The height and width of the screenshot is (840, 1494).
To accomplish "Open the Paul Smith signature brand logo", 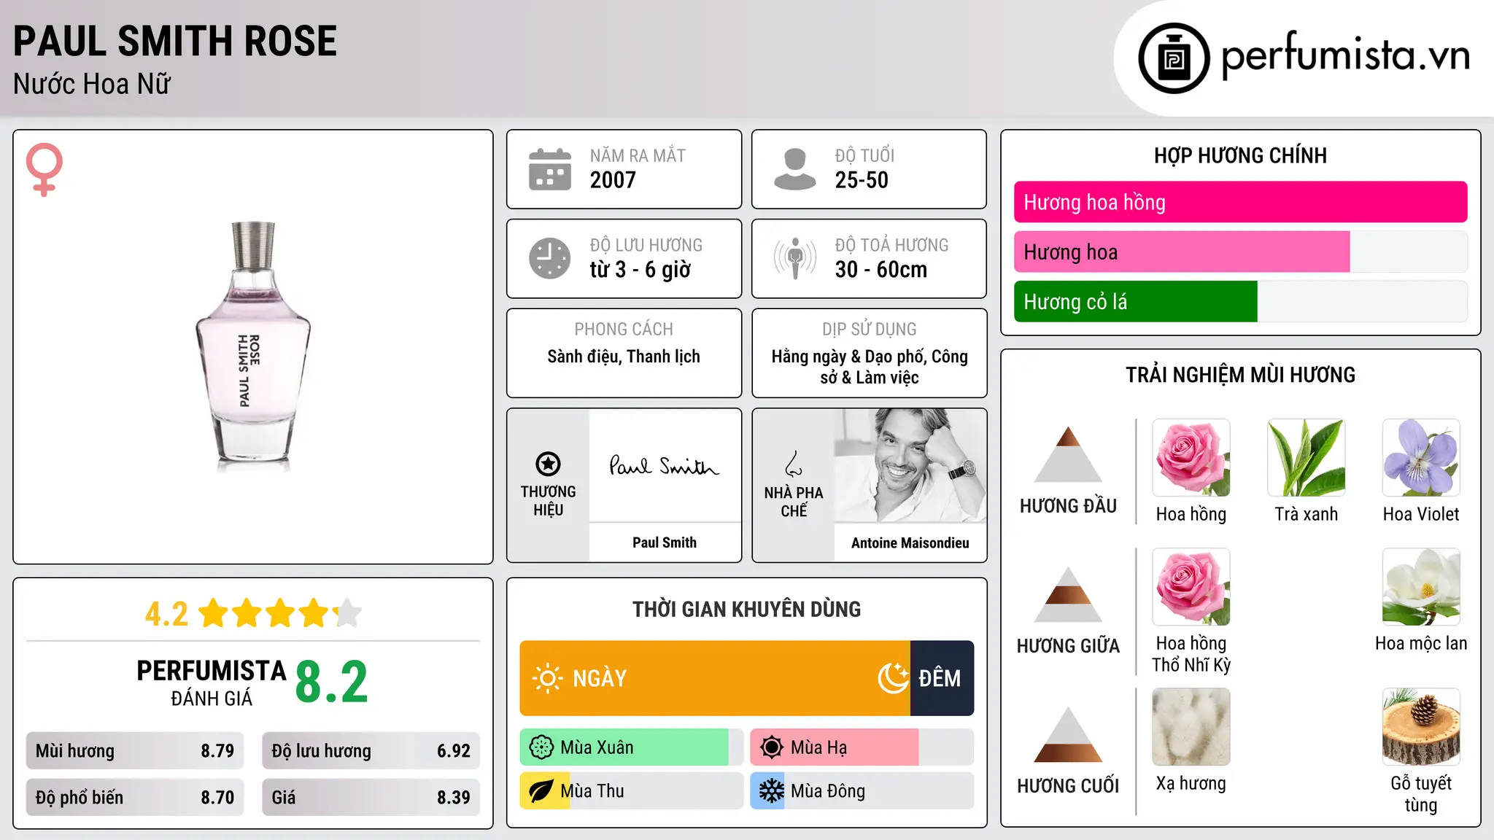I will 665,465.
